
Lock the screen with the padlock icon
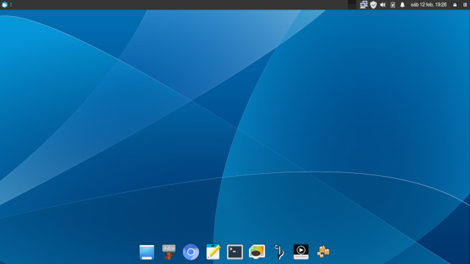pyautogui.click(x=455, y=4)
